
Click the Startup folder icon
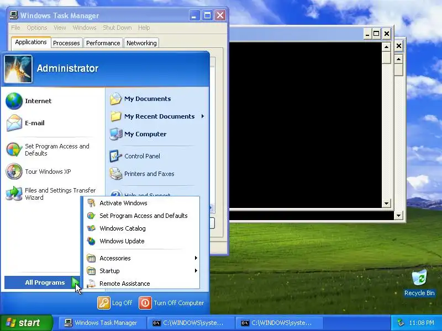[91, 271]
